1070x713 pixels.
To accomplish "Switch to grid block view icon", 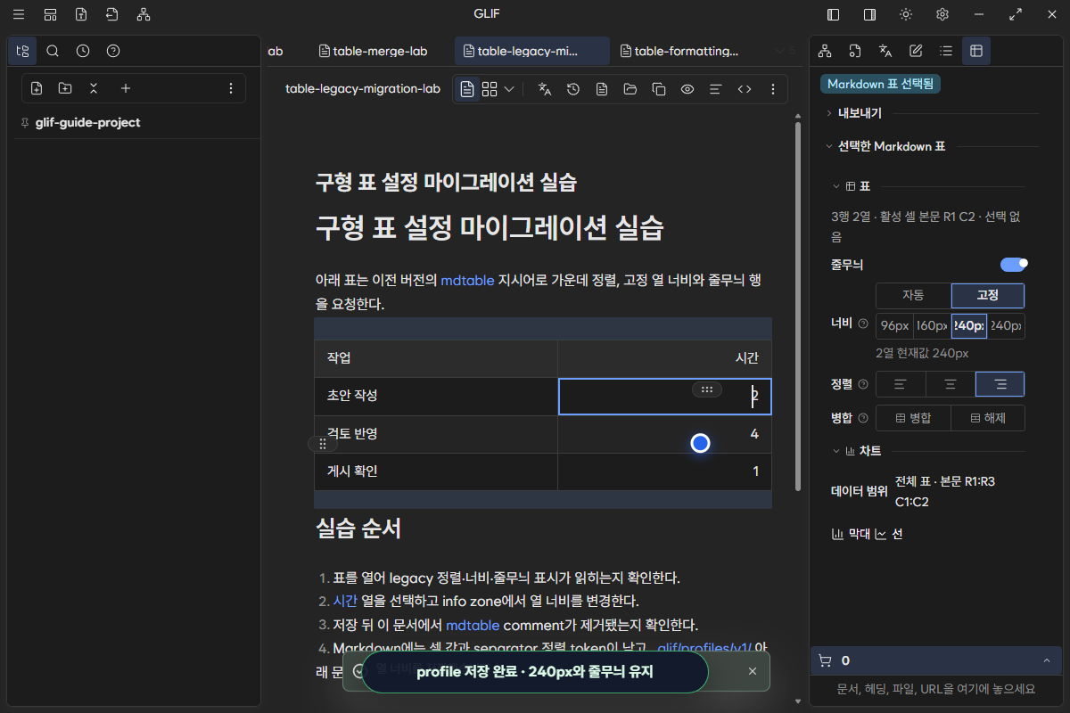I will click(490, 89).
